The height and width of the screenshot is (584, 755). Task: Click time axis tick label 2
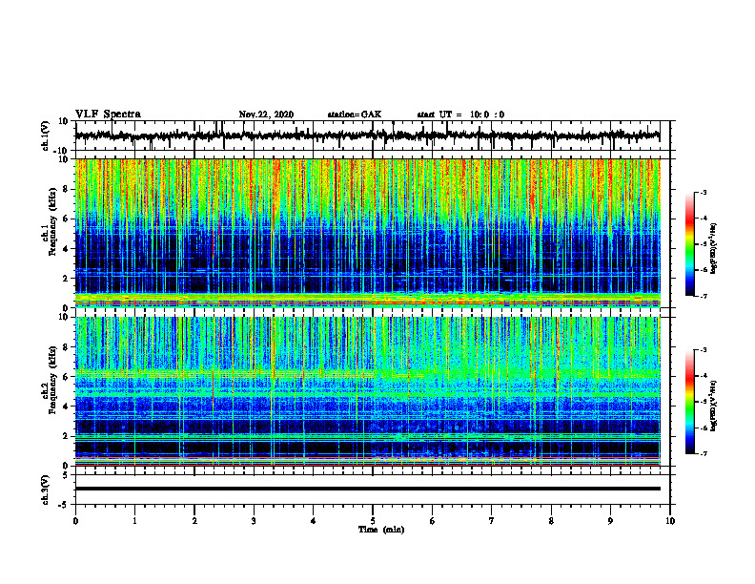point(194,521)
